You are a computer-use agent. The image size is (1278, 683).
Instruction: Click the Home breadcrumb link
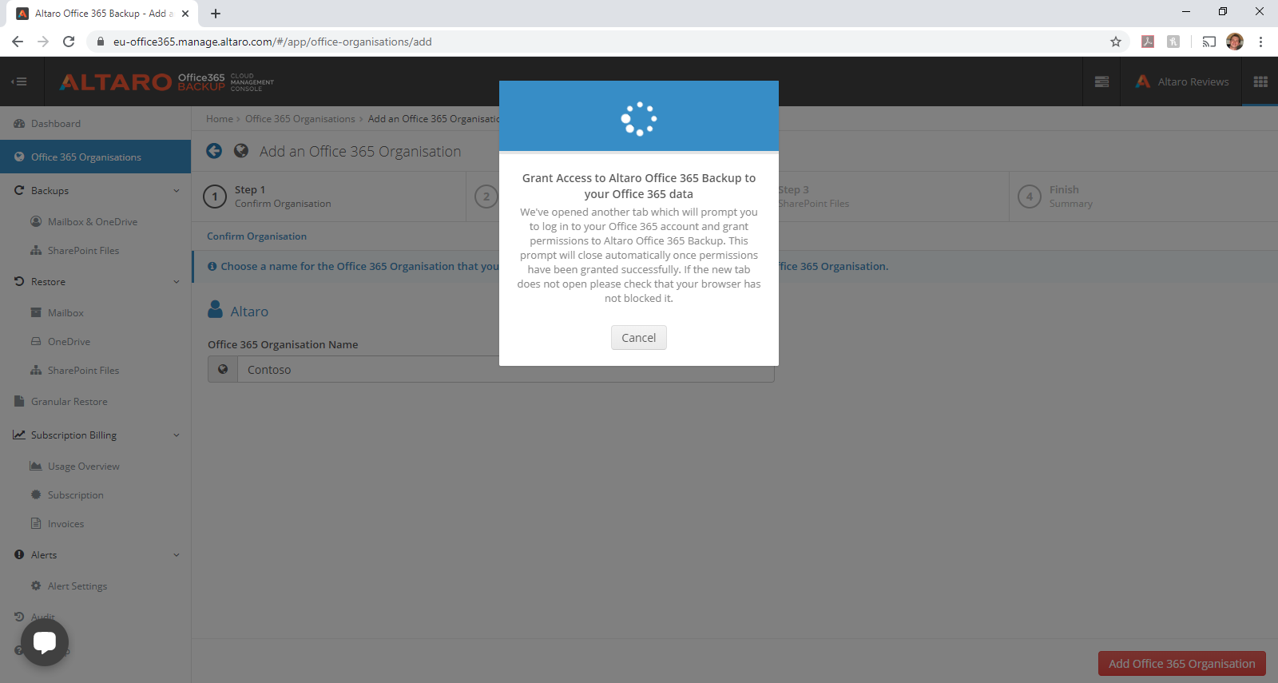coord(220,119)
